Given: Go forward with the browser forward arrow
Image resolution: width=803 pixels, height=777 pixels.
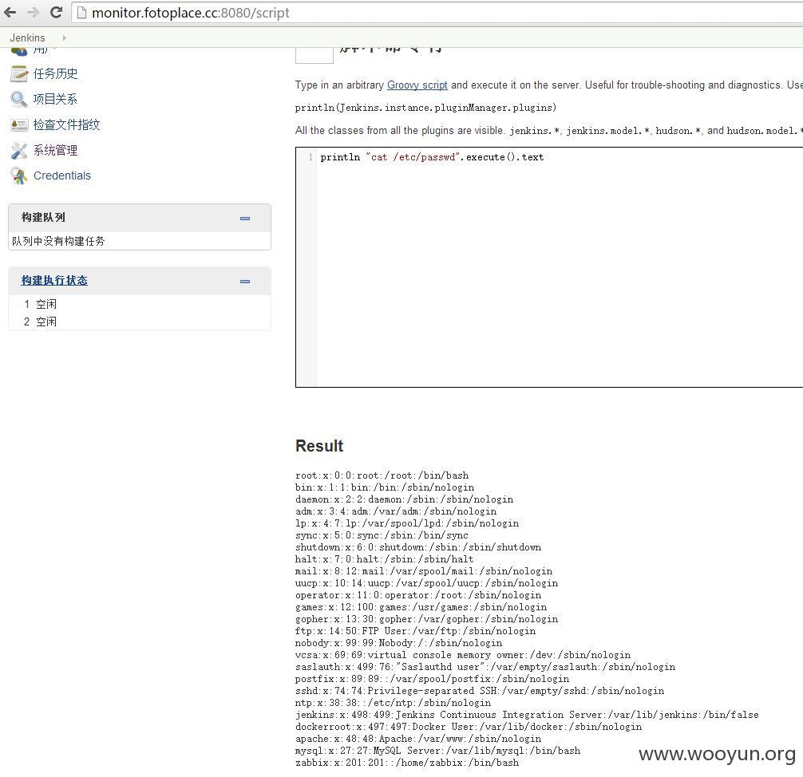Looking at the screenshot, I should (x=34, y=12).
